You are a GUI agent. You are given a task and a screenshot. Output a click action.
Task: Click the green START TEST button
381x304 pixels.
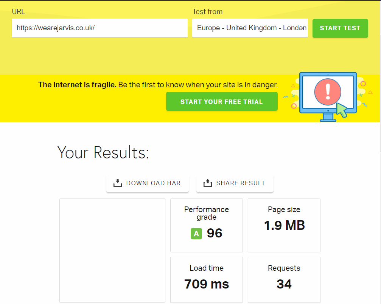click(x=340, y=28)
